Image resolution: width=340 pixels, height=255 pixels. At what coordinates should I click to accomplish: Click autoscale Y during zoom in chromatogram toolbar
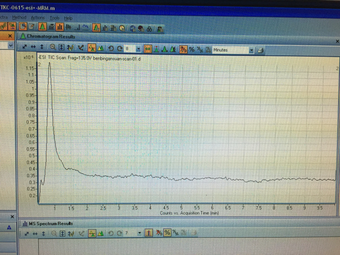coord(61,47)
